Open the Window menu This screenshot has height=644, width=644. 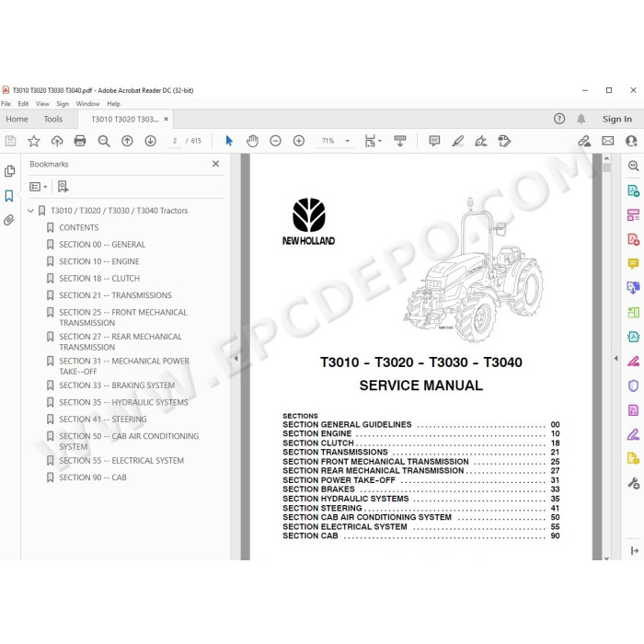click(x=87, y=103)
